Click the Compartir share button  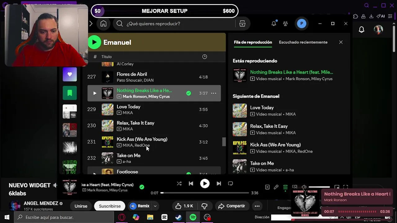(x=232, y=206)
